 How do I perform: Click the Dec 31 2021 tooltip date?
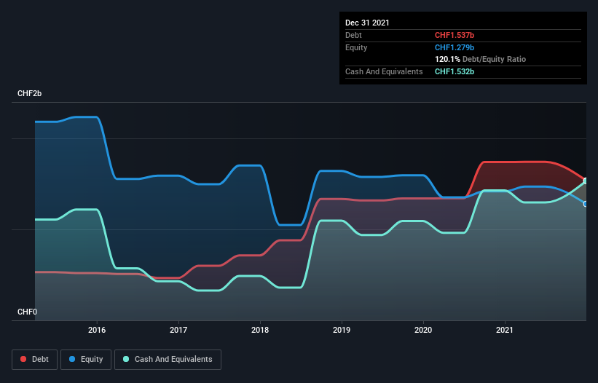tap(367, 23)
